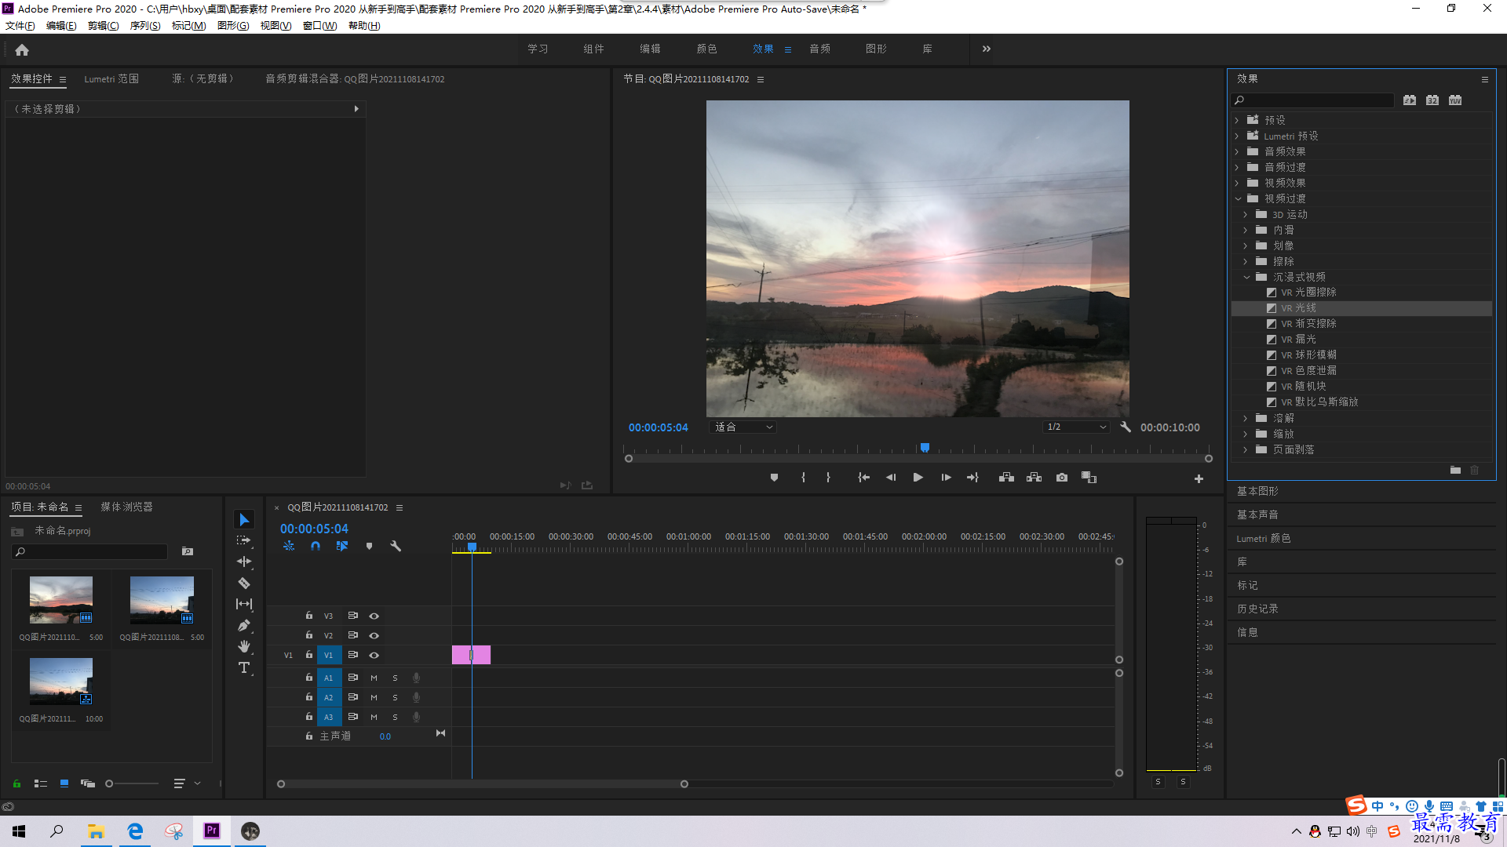The image size is (1507, 847).
Task: Select the Type tool
Action: point(244,667)
